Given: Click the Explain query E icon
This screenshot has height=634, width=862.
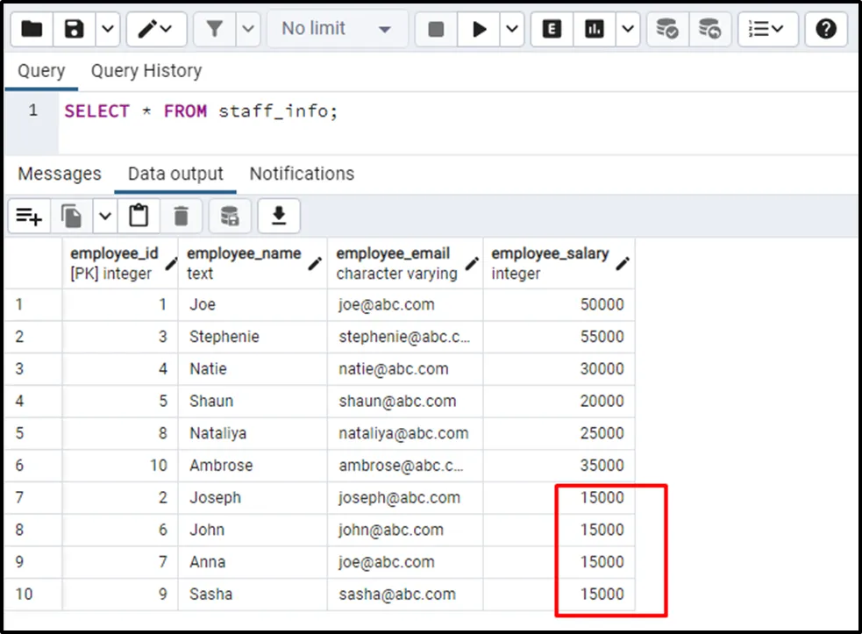Looking at the screenshot, I should 552,29.
